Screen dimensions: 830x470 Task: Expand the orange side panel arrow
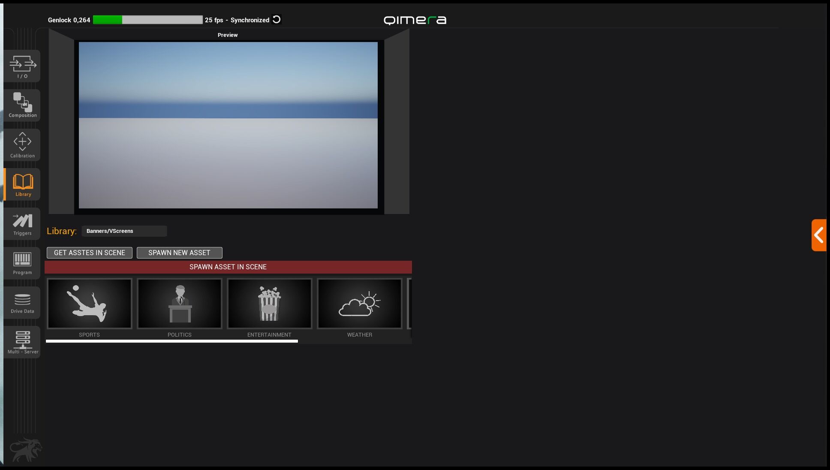click(818, 235)
